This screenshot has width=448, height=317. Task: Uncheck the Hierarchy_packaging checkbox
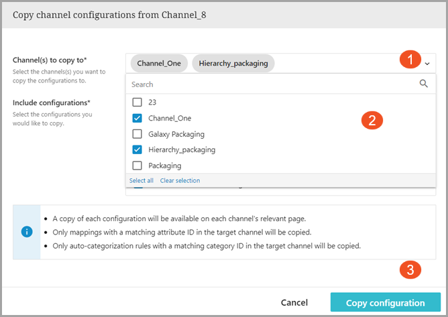137,149
